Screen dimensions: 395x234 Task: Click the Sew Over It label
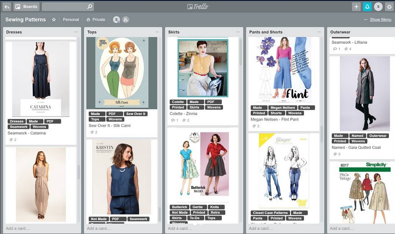click(x=136, y=114)
